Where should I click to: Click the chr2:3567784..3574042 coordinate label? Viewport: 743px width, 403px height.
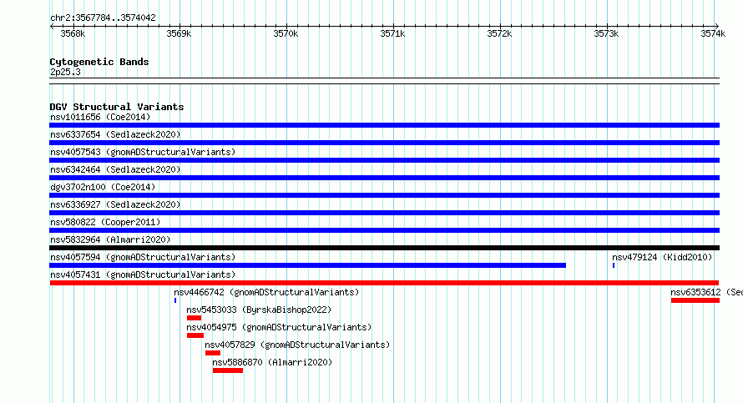tap(103, 18)
